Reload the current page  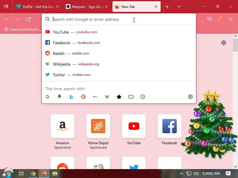pos(29,19)
